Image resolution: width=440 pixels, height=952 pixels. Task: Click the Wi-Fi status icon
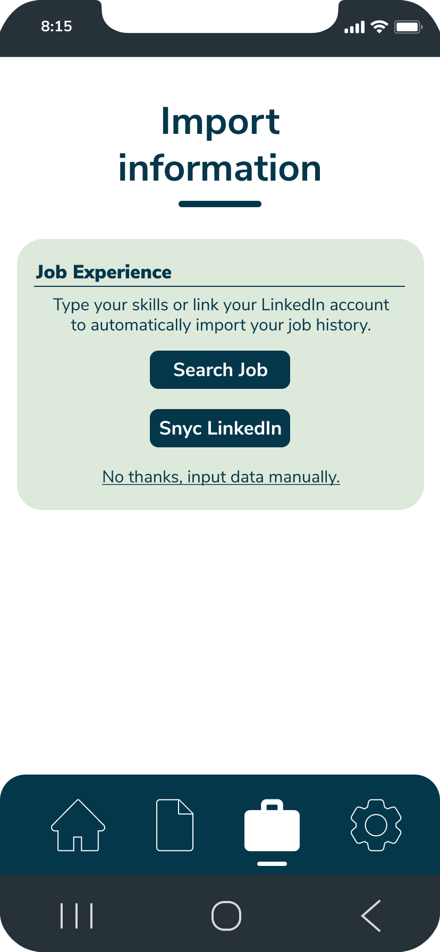click(x=379, y=27)
